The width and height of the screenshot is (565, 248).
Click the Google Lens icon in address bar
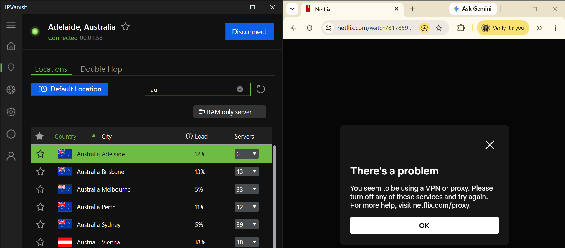pos(424,28)
